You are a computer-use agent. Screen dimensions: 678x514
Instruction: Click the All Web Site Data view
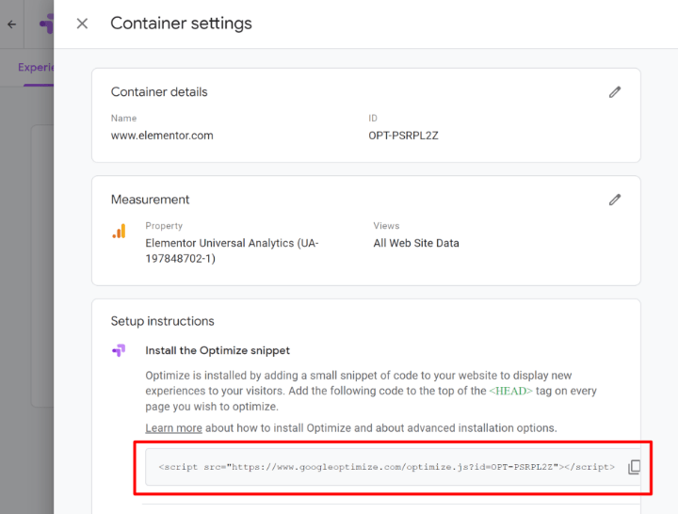pos(416,243)
